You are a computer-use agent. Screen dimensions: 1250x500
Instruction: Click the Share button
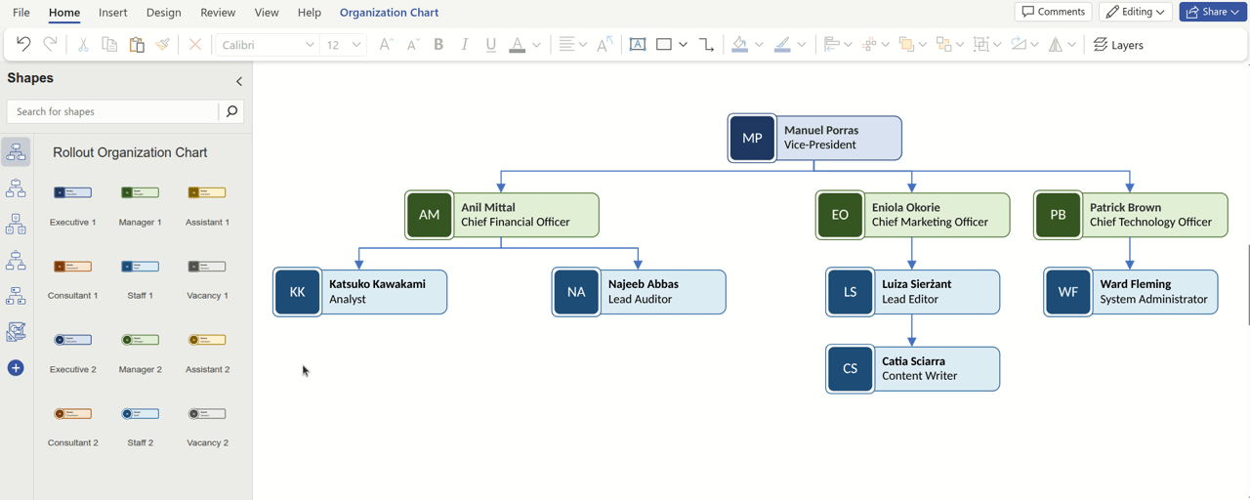point(1214,12)
